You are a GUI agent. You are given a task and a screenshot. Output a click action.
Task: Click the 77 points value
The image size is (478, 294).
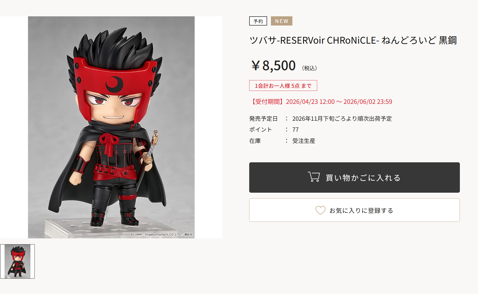tap(295, 130)
